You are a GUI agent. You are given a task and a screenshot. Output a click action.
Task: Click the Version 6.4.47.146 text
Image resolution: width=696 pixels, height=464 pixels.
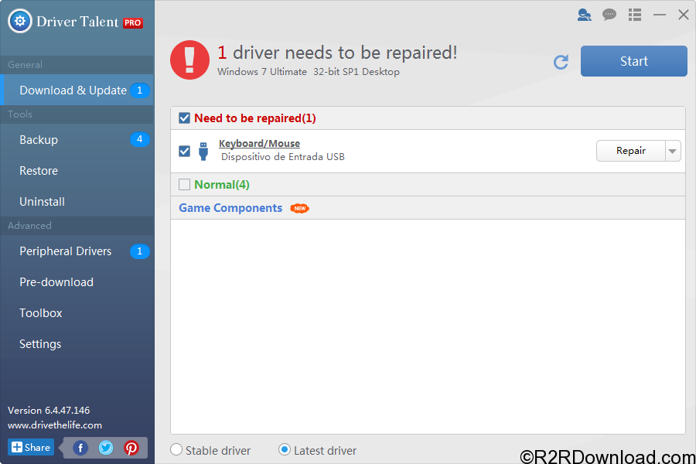pos(49,411)
